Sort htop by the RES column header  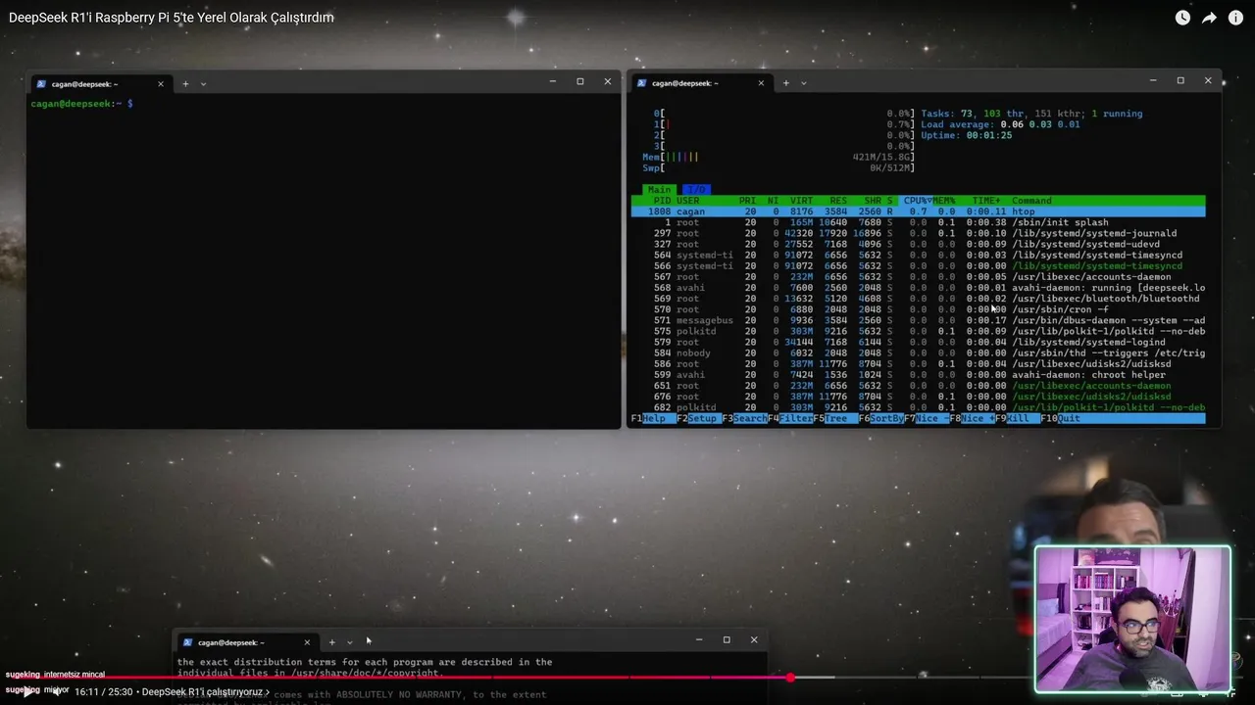[837, 201]
